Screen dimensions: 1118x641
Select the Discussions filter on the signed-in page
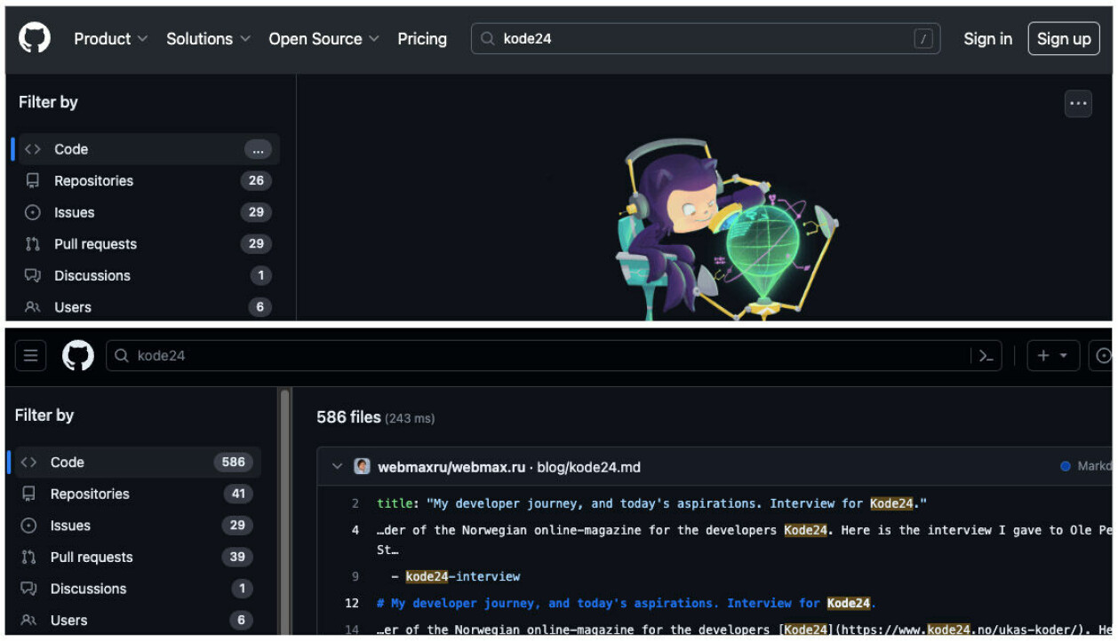pos(137,589)
